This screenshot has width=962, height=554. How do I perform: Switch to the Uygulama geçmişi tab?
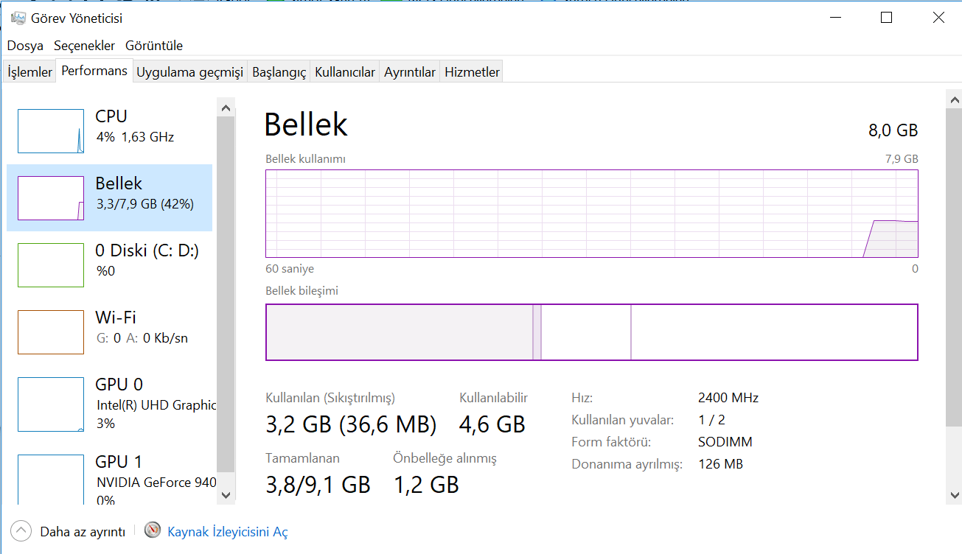pos(189,72)
